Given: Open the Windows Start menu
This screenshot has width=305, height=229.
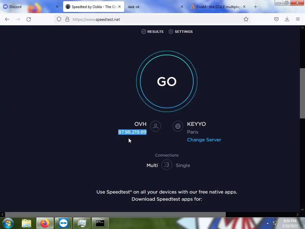Looking at the screenshot, I should click(8, 223).
